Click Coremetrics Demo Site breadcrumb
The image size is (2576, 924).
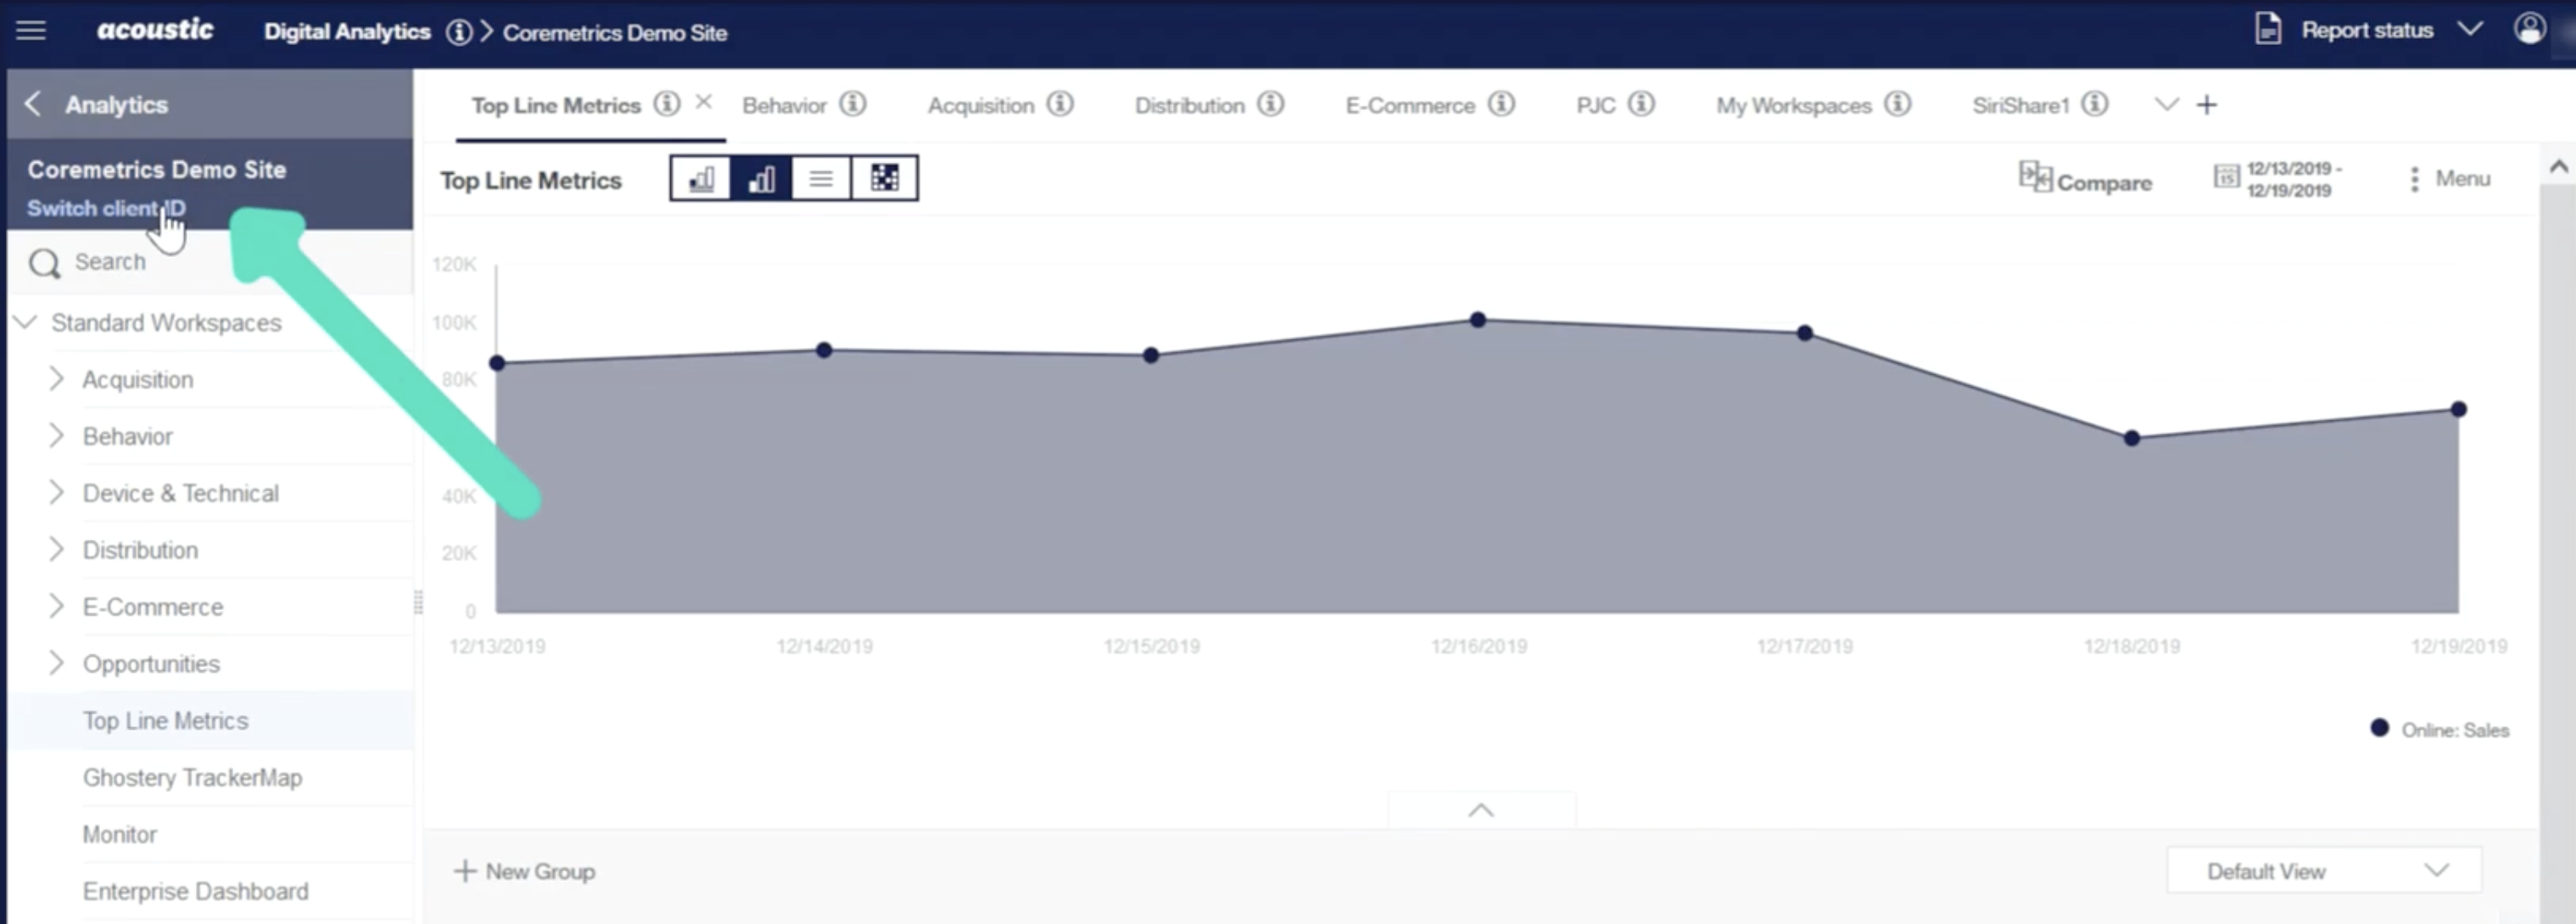coord(615,33)
